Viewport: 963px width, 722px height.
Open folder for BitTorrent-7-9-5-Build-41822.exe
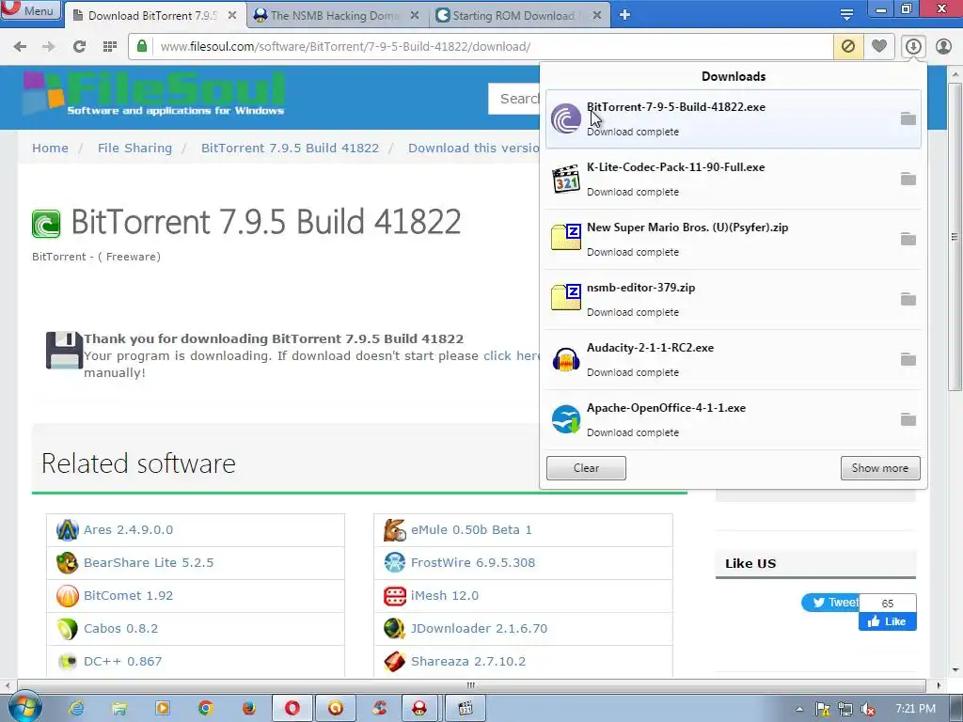pos(908,118)
